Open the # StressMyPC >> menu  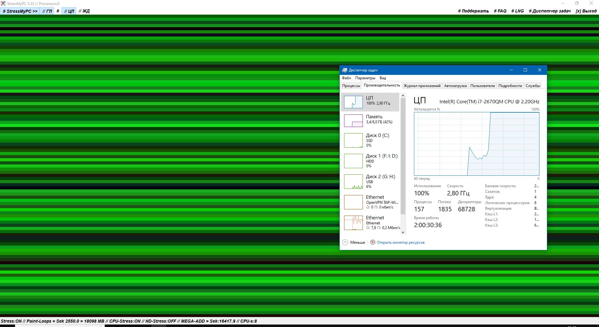[20, 11]
